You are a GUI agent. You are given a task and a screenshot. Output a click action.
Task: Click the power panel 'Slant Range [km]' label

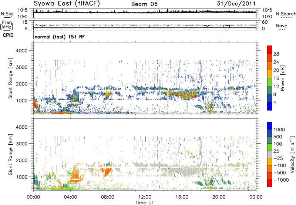click(10, 78)
